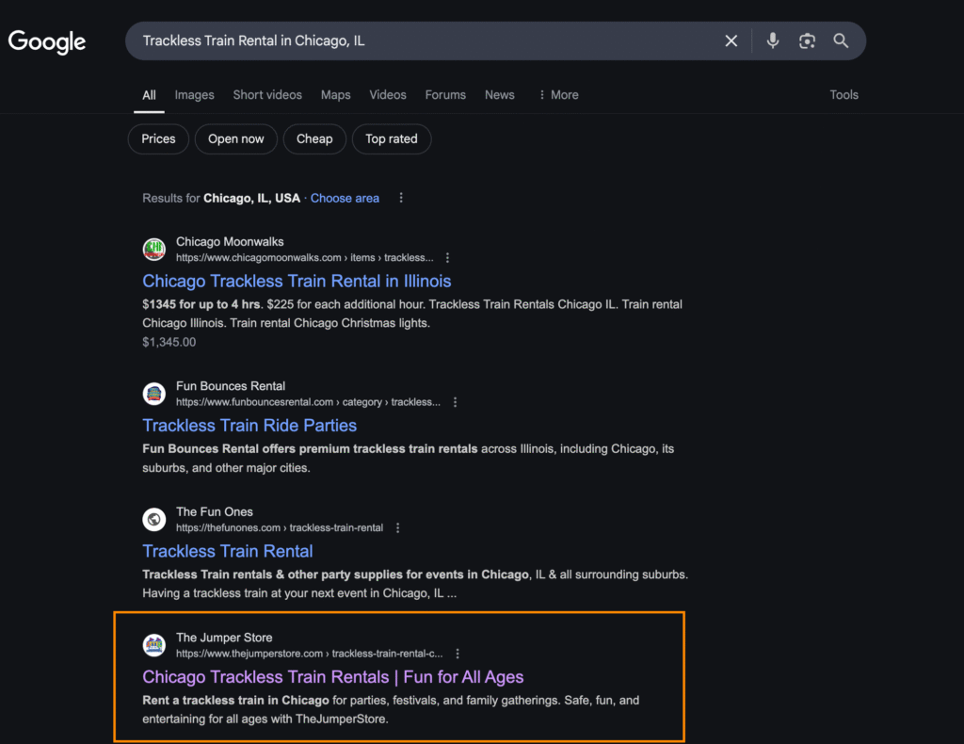The image size is (964, 744).
Task: Click The Fun Ones site name
Action: (215, 511)
